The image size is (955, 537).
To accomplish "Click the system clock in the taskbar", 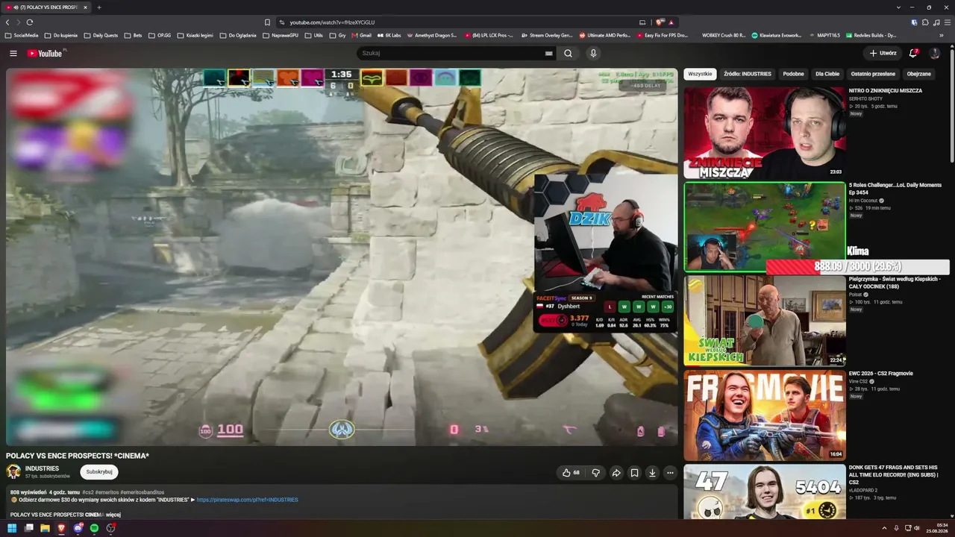I will pos(937,528).
